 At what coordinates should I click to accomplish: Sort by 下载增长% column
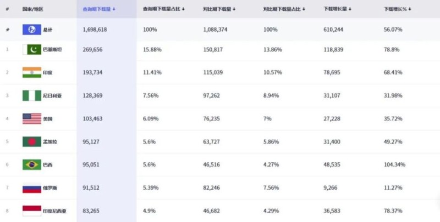click(397, 9)
